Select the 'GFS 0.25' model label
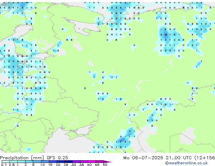This screenshot has width=215, height=166. tap(57, 158)
